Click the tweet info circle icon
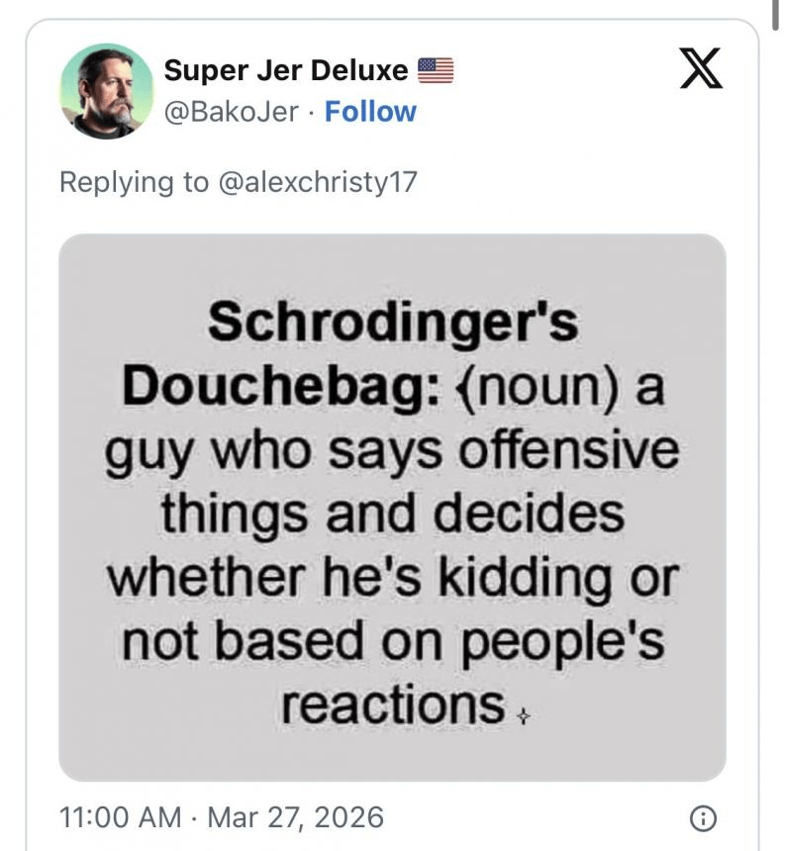The width and height of the screenshot is (785, 851). [702, 817]
